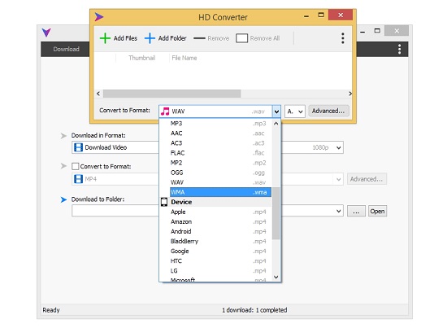This screenshot has height=328, width=447.
Task: Click the Advanced button in HD Converter
Action: pyautogui.click(x=328, y=111)
